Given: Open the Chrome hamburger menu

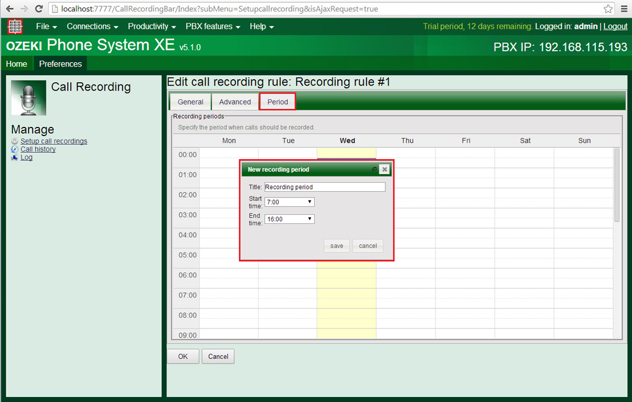Looking at the screenshot, I should pyautogui.click(x=624, y=9).
